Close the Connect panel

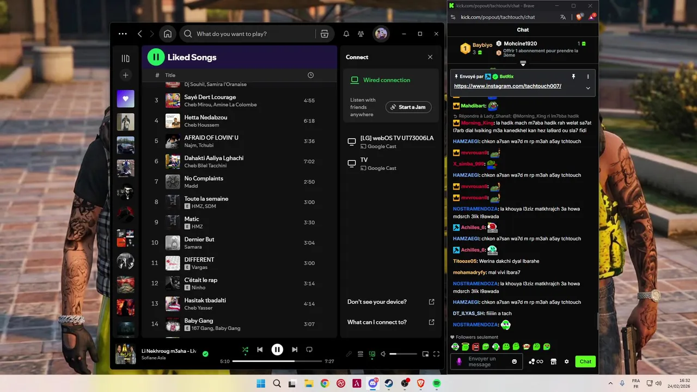[430, 57]
